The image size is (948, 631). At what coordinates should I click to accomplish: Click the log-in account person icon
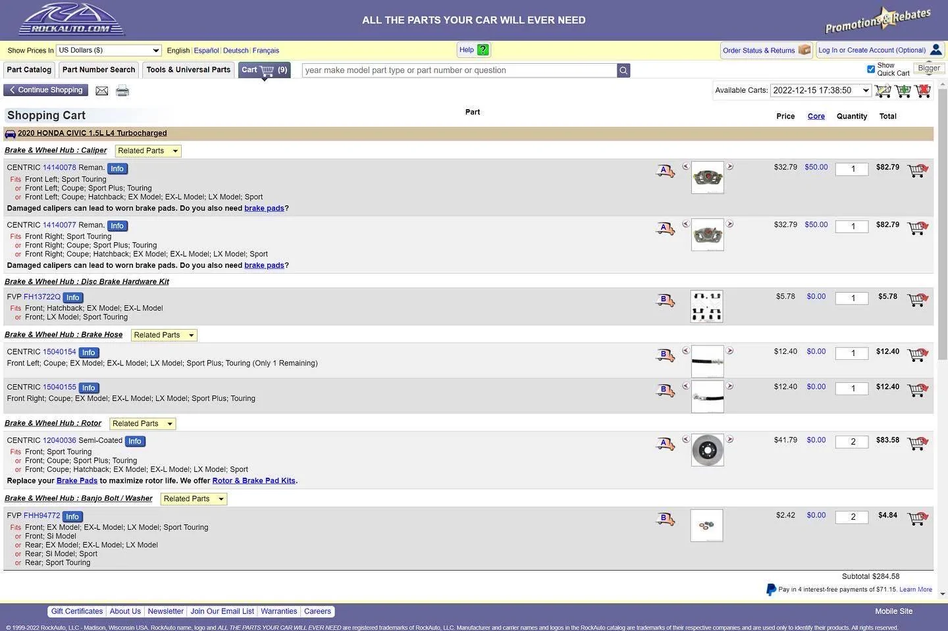[x=935, y=50]
